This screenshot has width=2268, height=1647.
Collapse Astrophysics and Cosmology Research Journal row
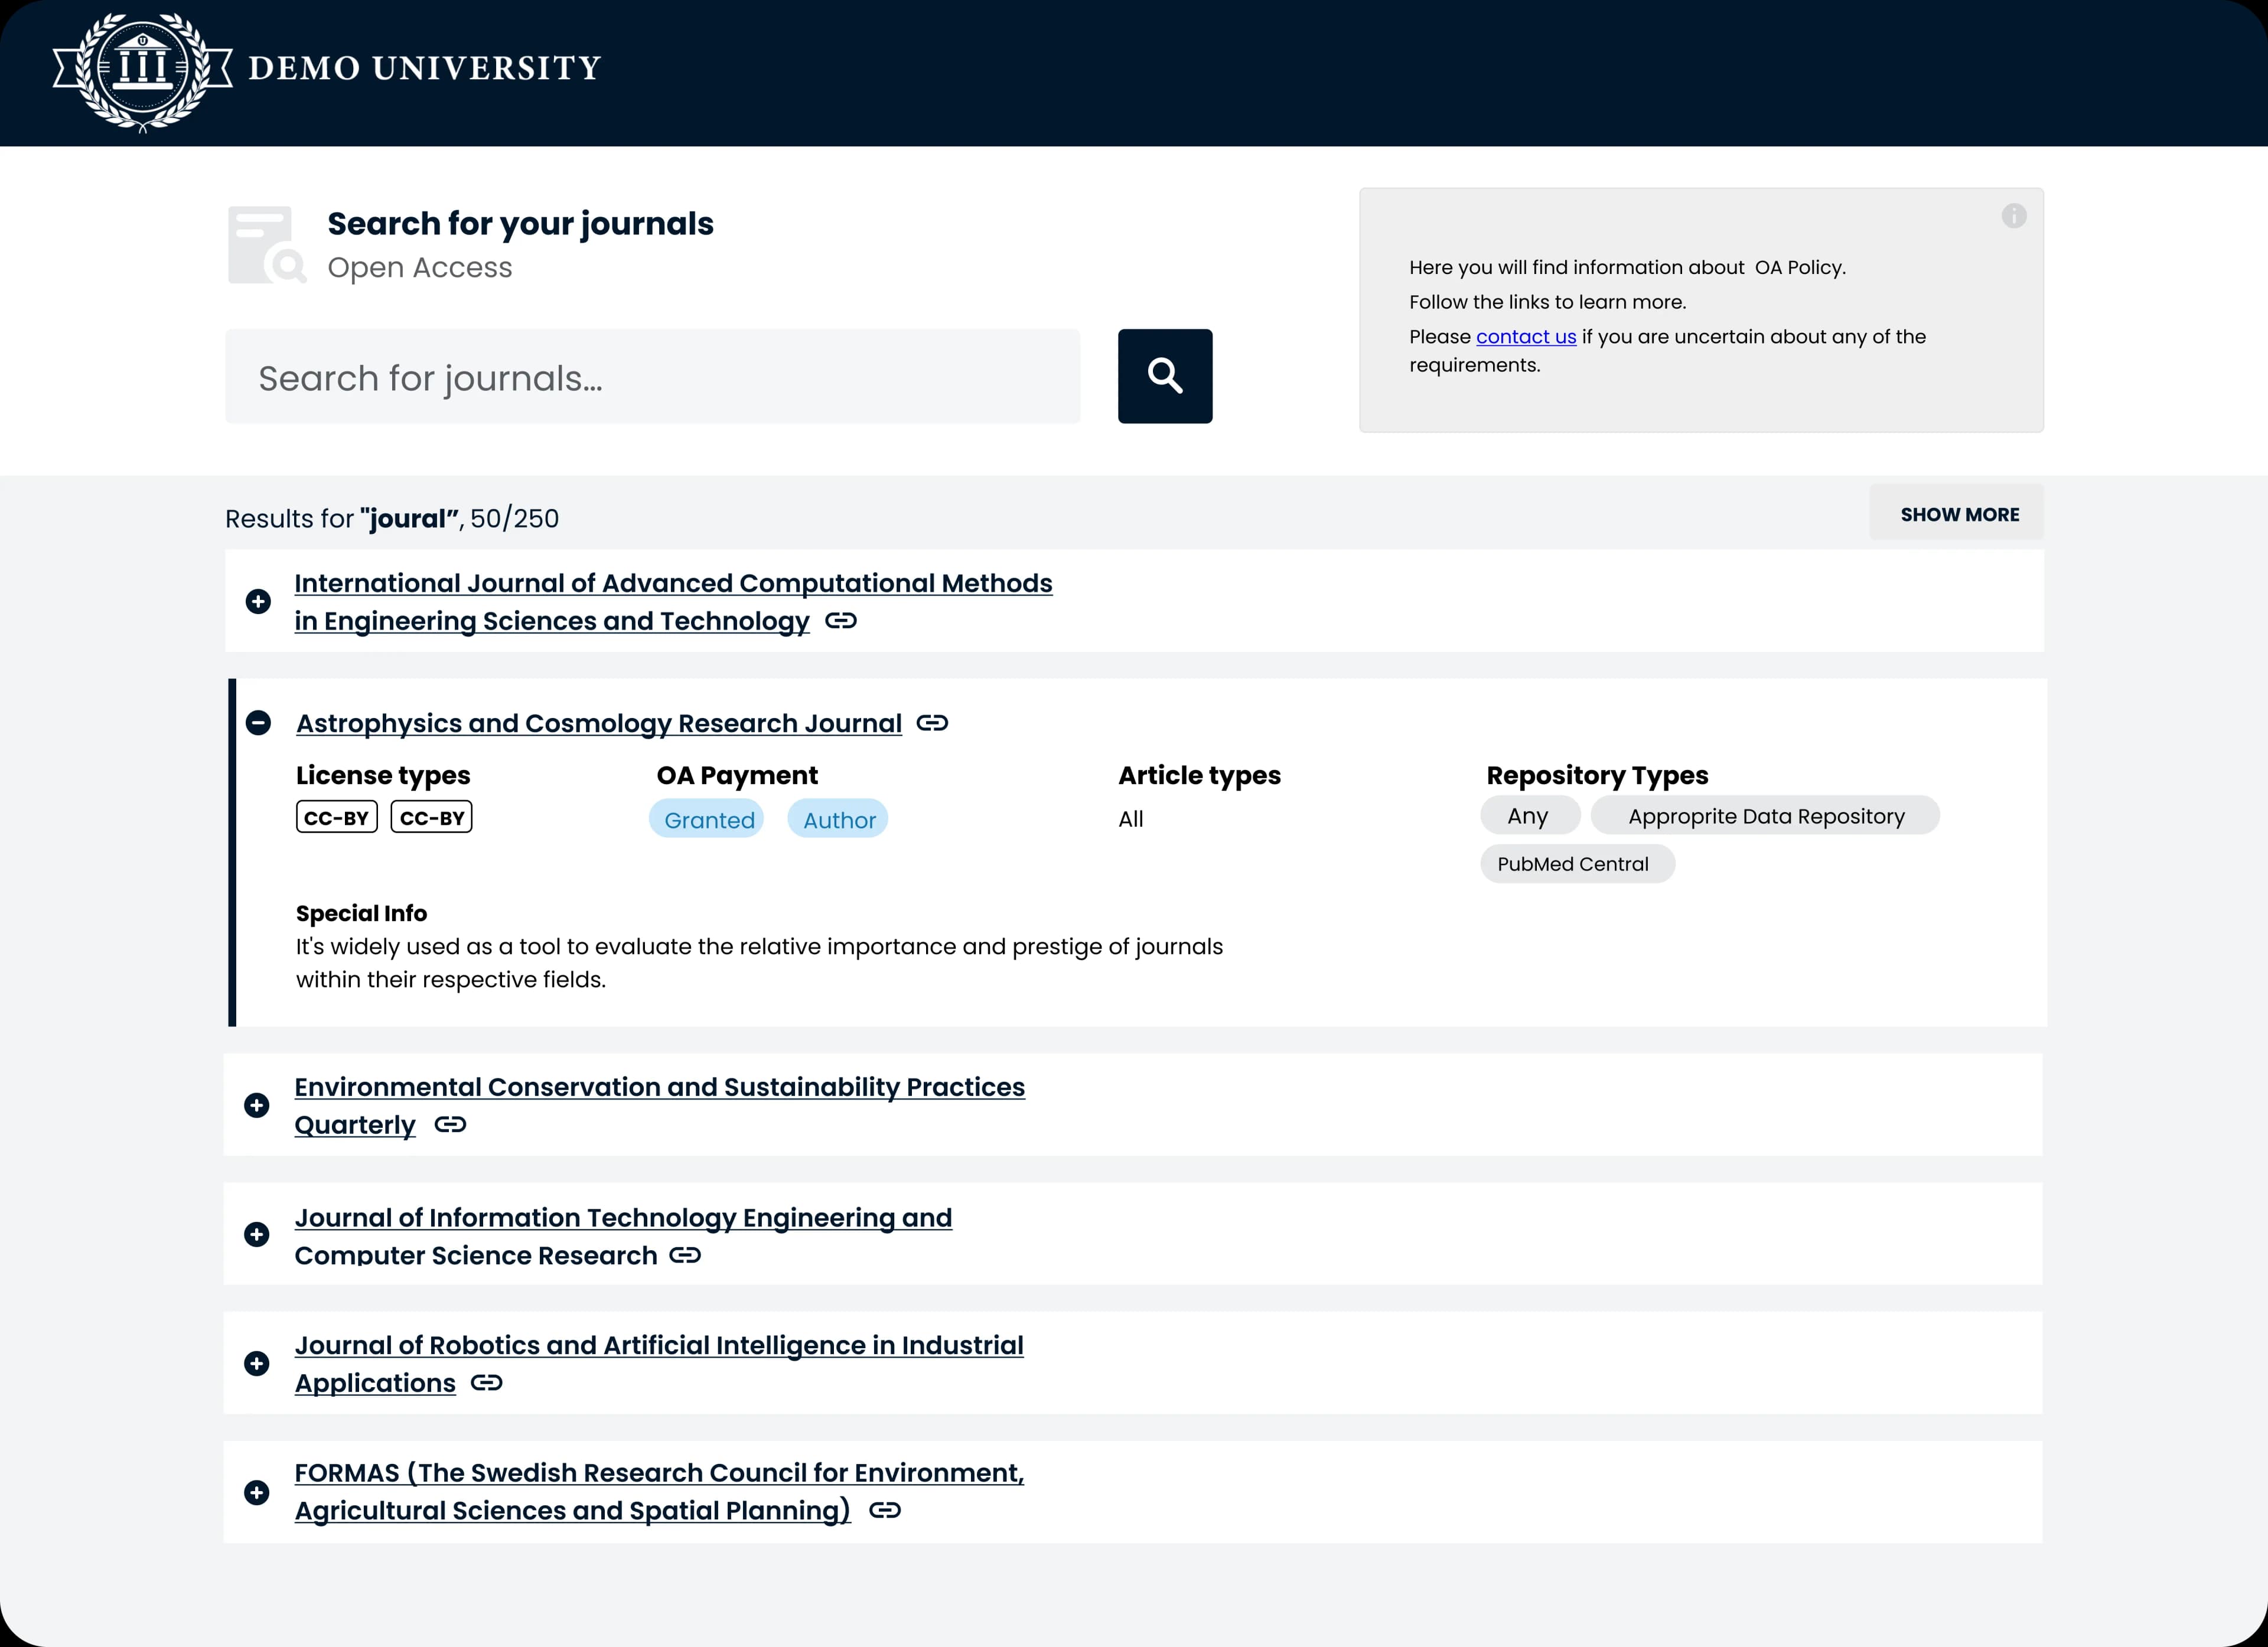tap(258, 723)
